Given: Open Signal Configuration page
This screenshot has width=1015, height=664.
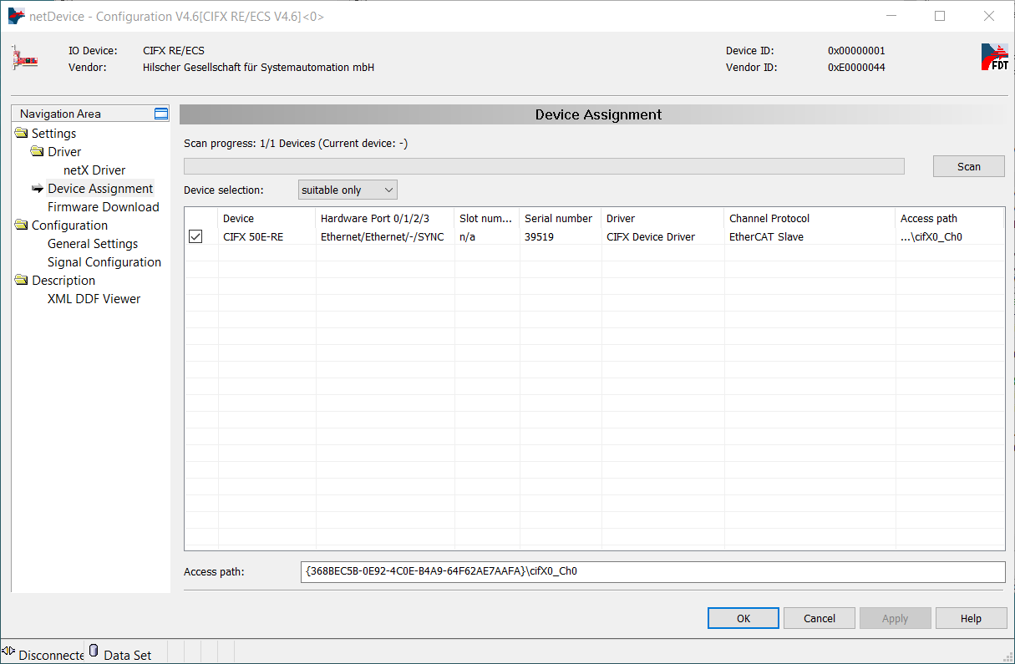Looking at the screenshot, I should 104,262.
